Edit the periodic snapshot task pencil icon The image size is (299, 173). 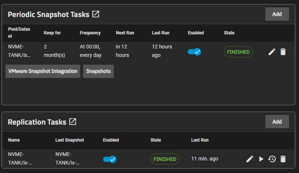(x=272, y=52)
